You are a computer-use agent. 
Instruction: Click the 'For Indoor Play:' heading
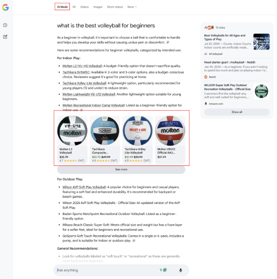click(69, 58)
